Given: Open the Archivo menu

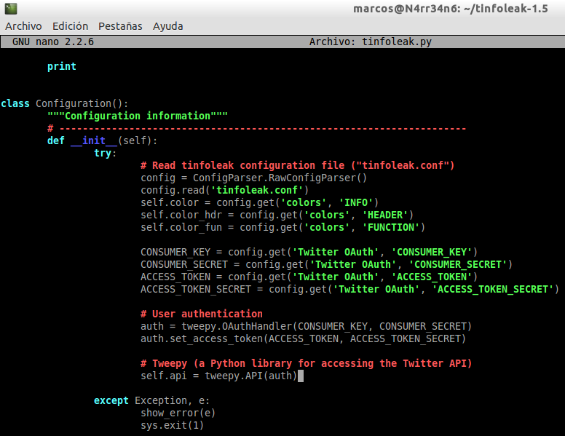Looking at the screenshot, I should [23, 26].
